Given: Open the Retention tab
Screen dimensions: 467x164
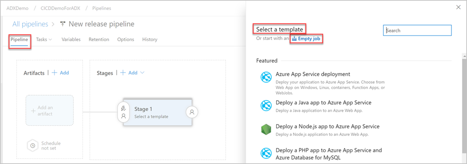Looking at the screenshot, I should (99, 39).
